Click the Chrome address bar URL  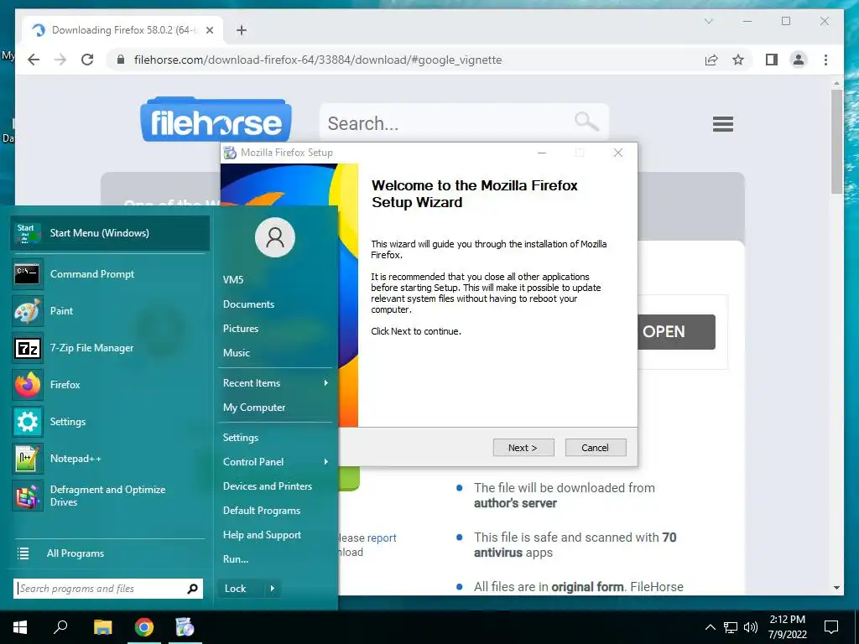[318, 60]
